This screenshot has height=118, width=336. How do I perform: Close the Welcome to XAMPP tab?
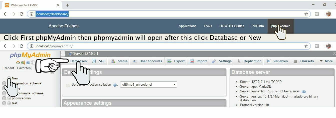pos(58,5)
